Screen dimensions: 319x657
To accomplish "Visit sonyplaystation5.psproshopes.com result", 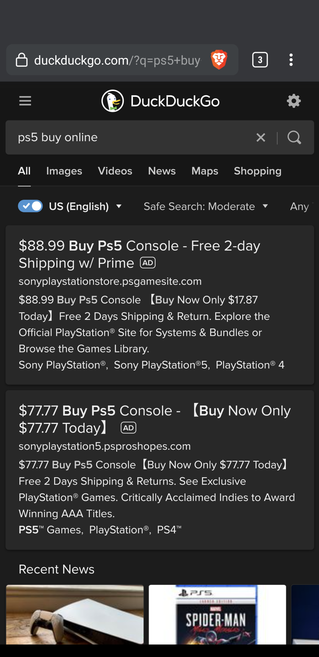I will pos(104,446).
